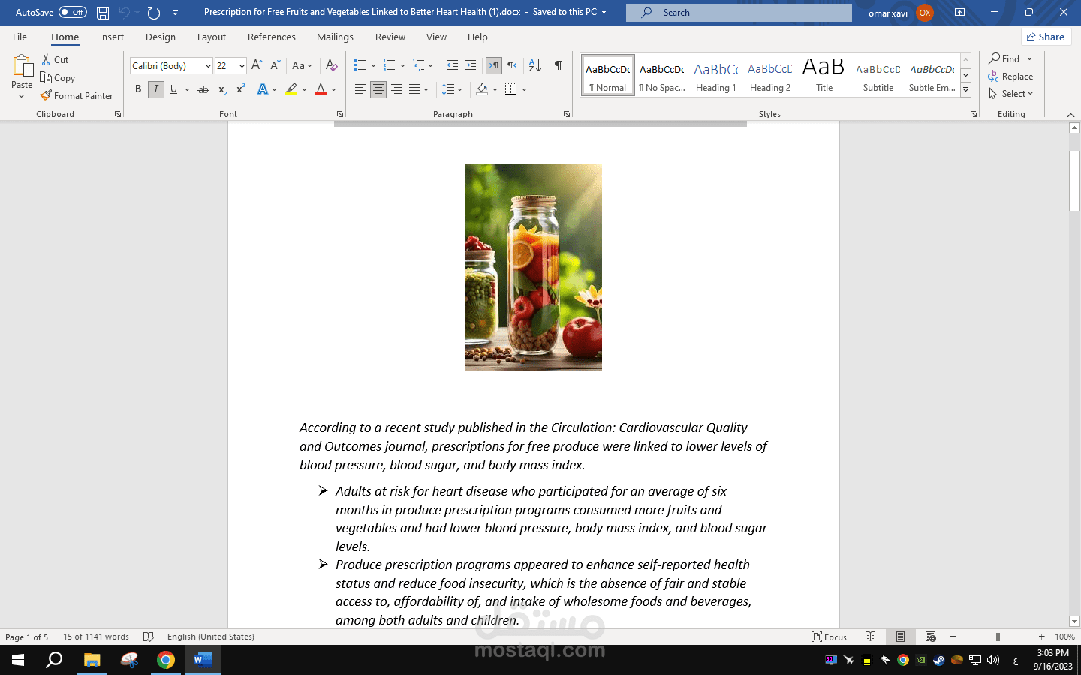Toggle Underline formatting
The height and width of the screenshot is (675, 1081).
[x=174, y=89]
